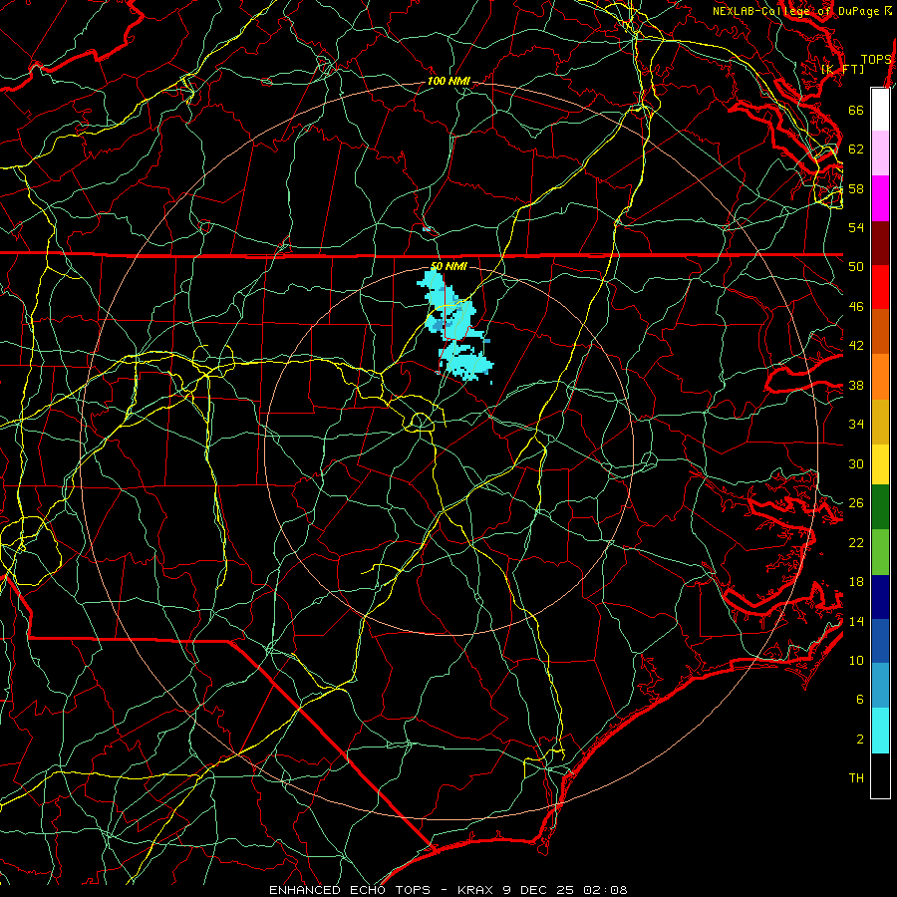
Task: Click the TH label beside the legend
Action: point(856,778)
